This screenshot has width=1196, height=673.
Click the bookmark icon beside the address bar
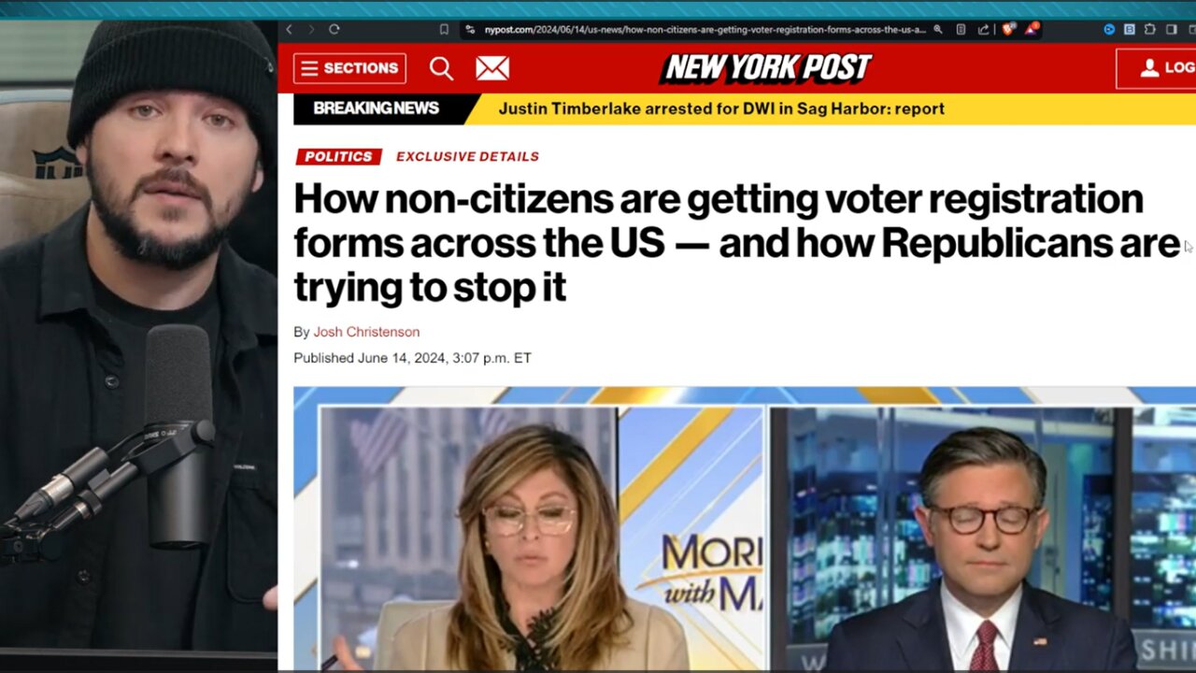pyautogui.click(x=444, y=30)
